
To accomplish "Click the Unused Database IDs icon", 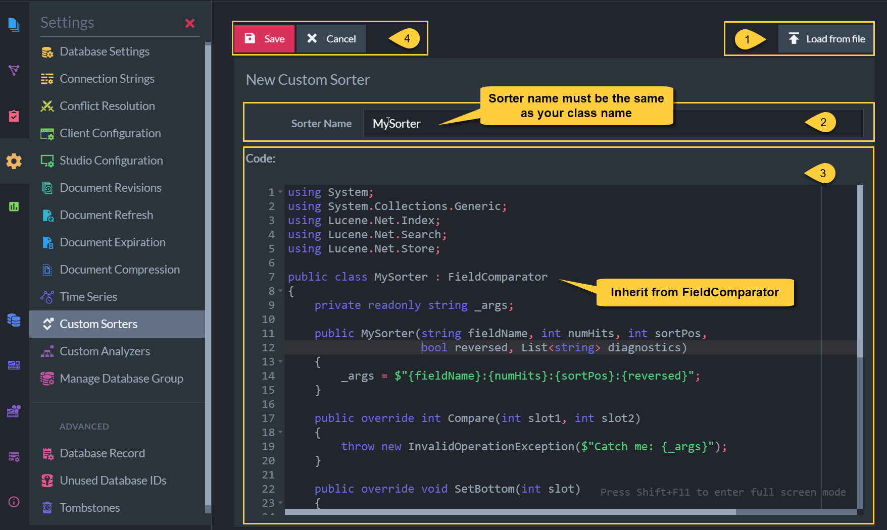I will pos(47,481).
